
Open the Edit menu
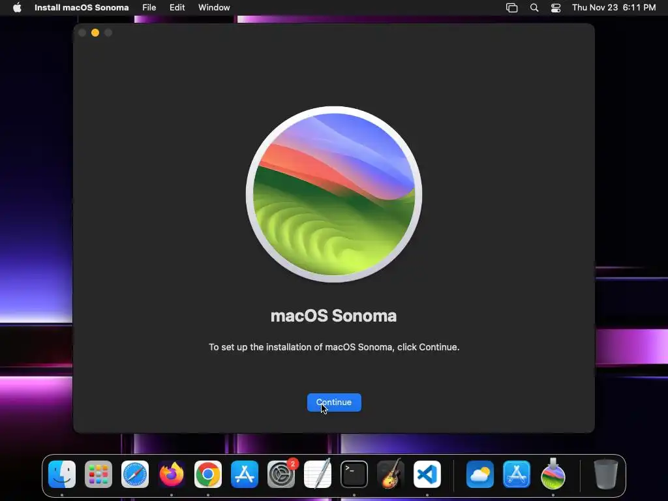177,8
